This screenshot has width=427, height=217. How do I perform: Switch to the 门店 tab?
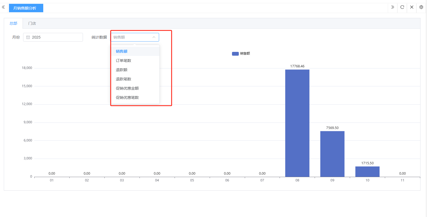32,24
